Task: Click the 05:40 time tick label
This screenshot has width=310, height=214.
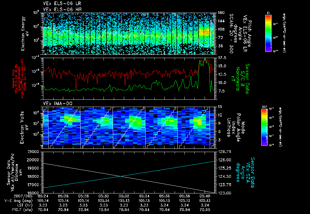Action: click(x=205, y=196)
